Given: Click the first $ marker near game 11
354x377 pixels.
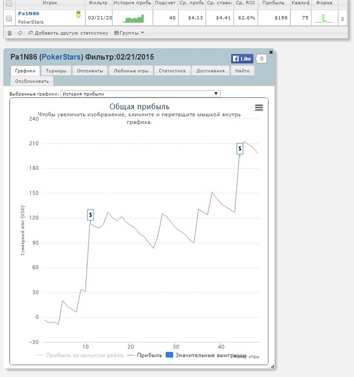Looking at the screenshot, I should (90, 215).
